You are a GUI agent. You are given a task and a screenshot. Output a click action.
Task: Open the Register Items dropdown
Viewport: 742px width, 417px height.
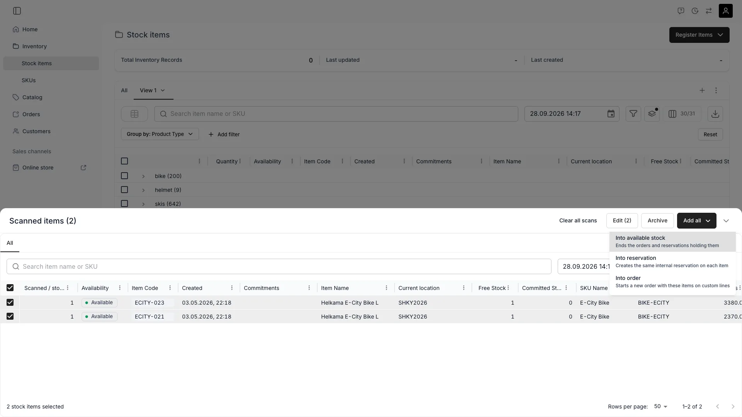699,35
